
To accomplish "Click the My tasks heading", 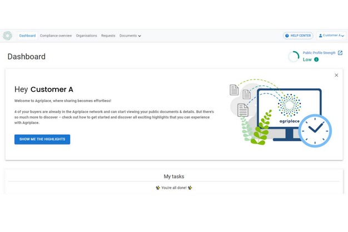I will coord(173,176).
